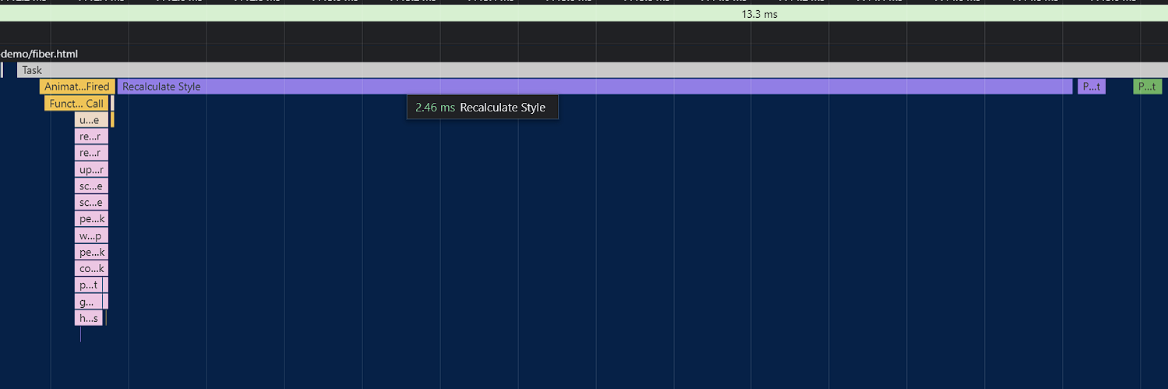
Task: Select the pe...k block directly above w...p
Action: click(91, 219)
